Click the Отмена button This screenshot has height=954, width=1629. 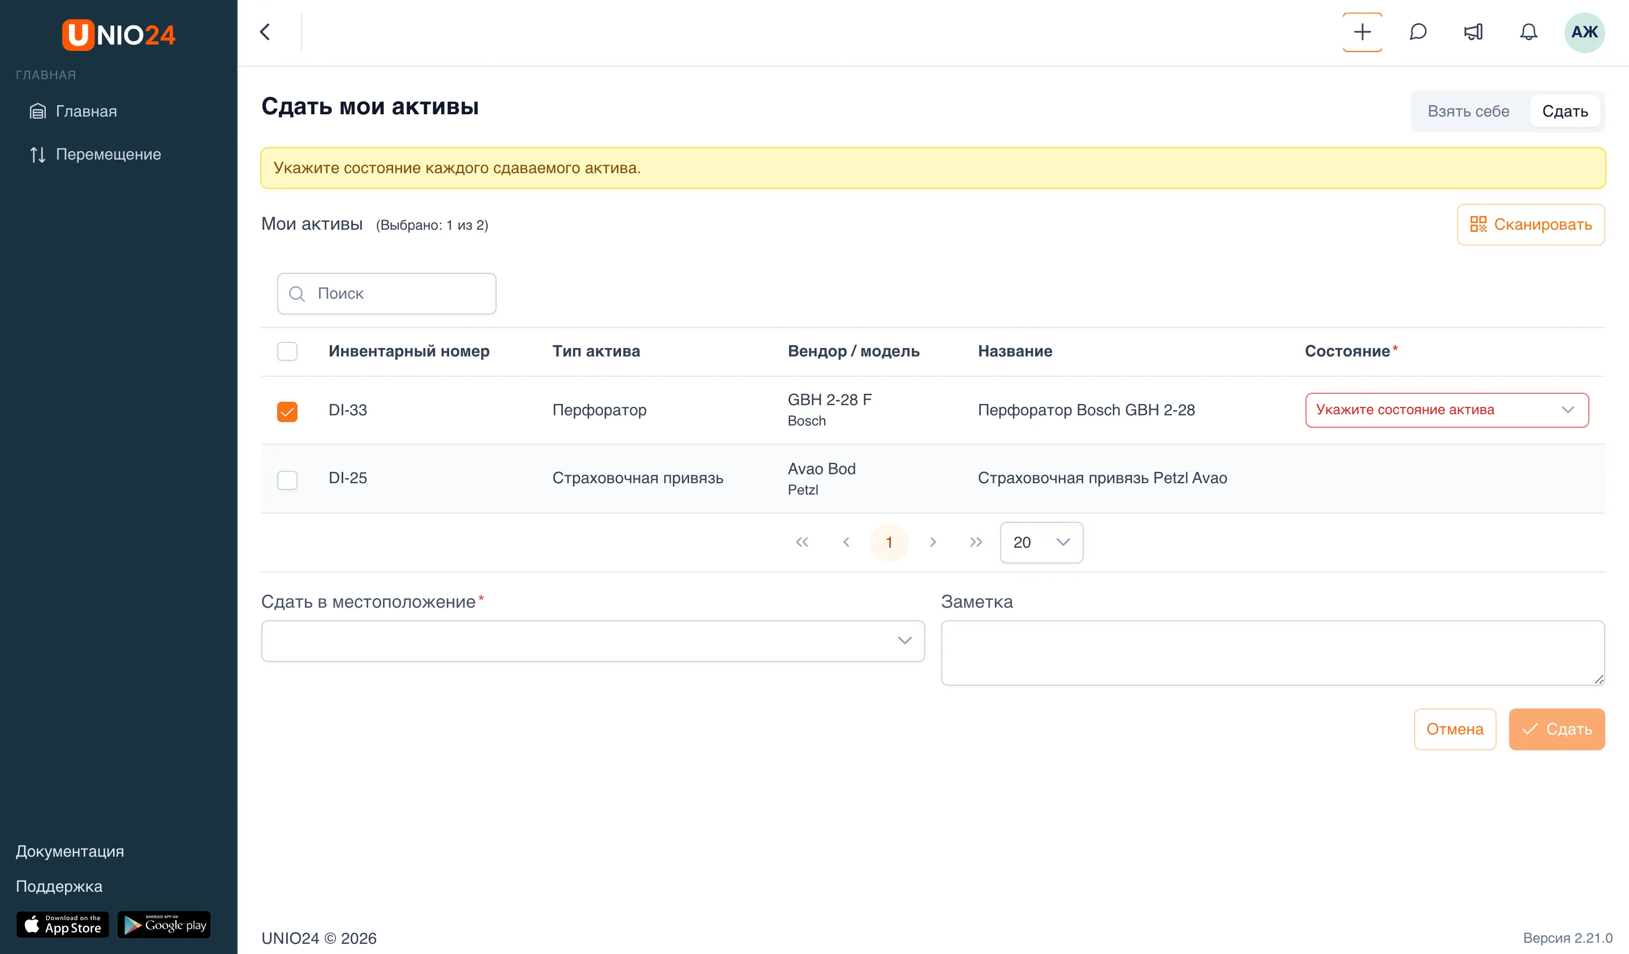click(x=1454, y=729)
